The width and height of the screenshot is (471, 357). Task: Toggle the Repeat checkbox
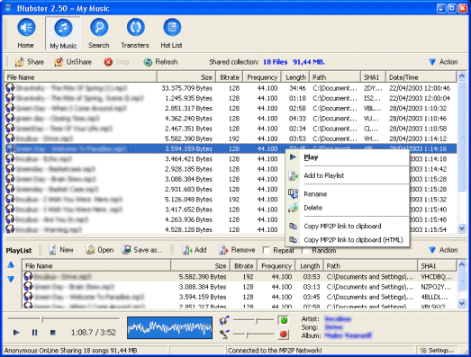coord(267,250)
